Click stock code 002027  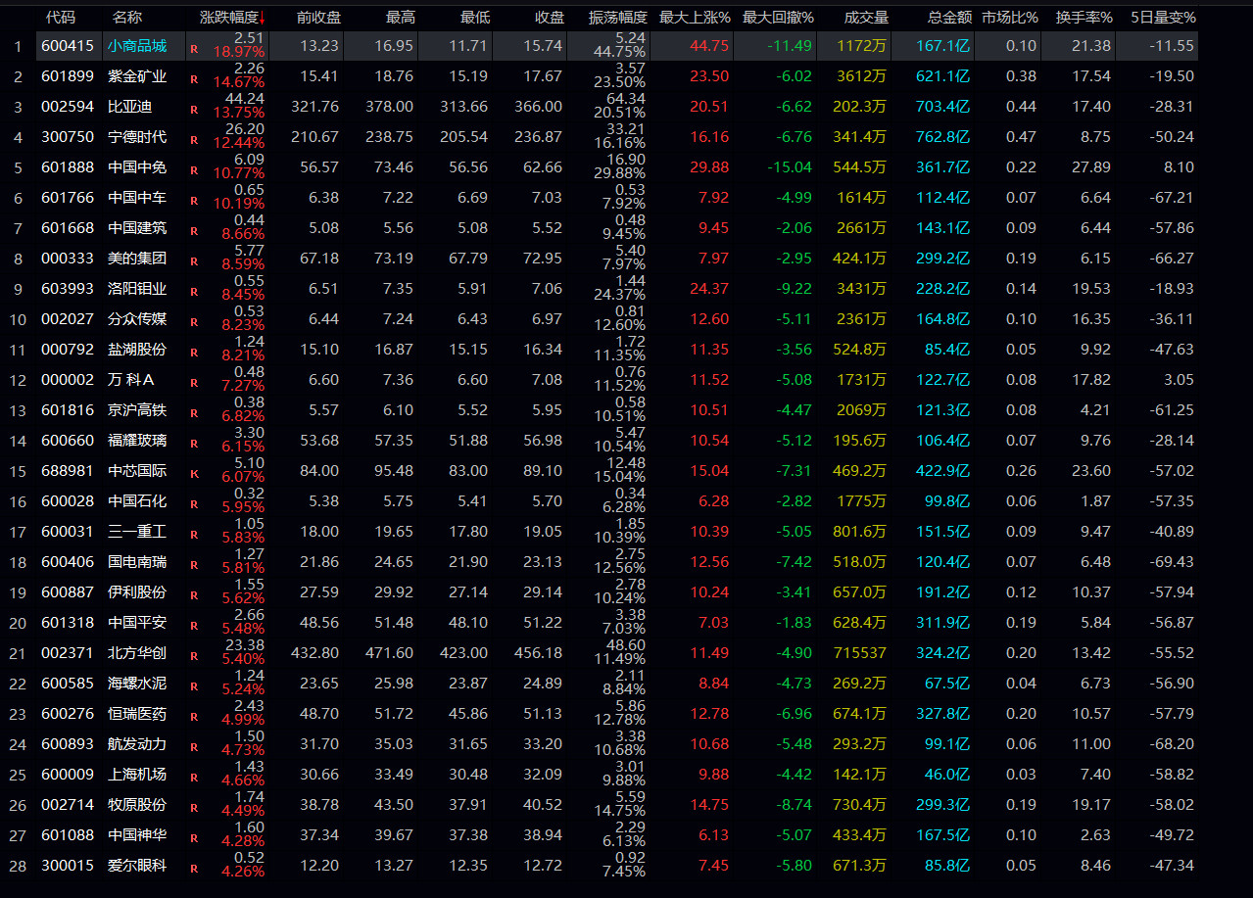[x=68, y=319]
